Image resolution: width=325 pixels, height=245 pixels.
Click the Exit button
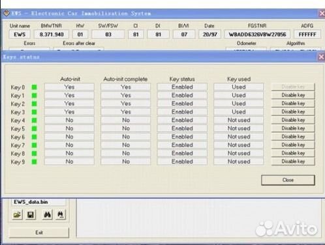39,233
